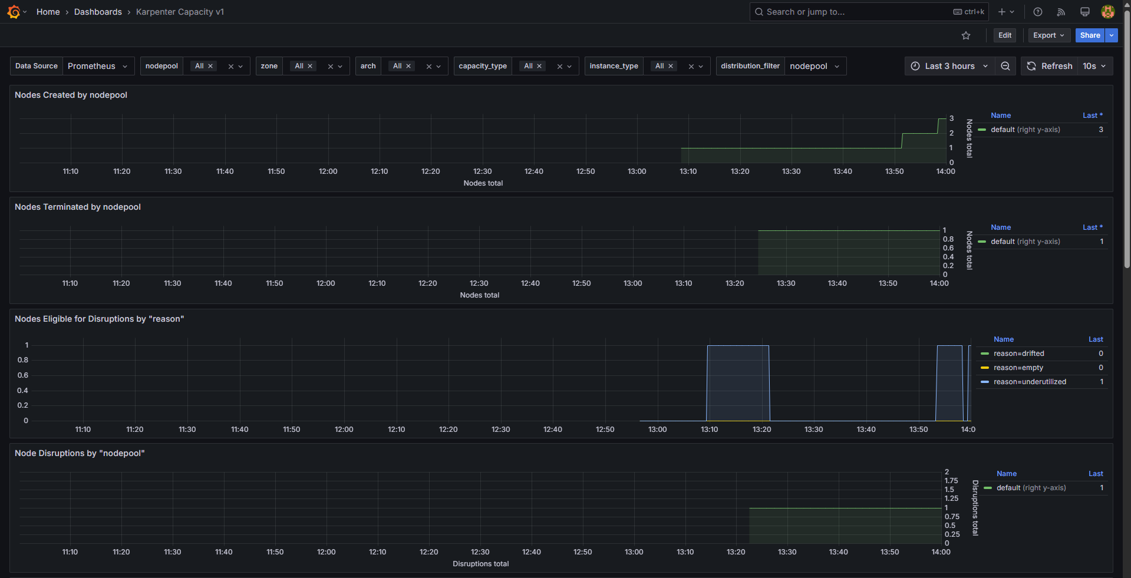
Task: Clear the instance_type filter value
Action: pyautogui.click(x=691, y=67)
